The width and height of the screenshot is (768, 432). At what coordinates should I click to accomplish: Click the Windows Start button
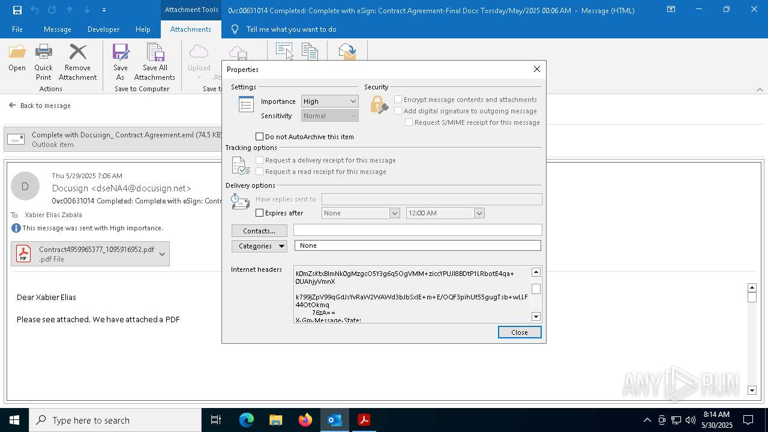tap(14, 420)
